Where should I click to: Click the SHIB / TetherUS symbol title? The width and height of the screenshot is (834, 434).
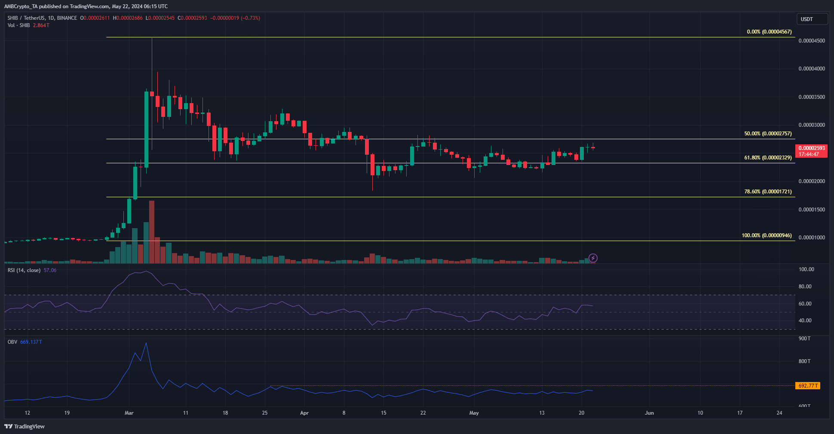26,18
